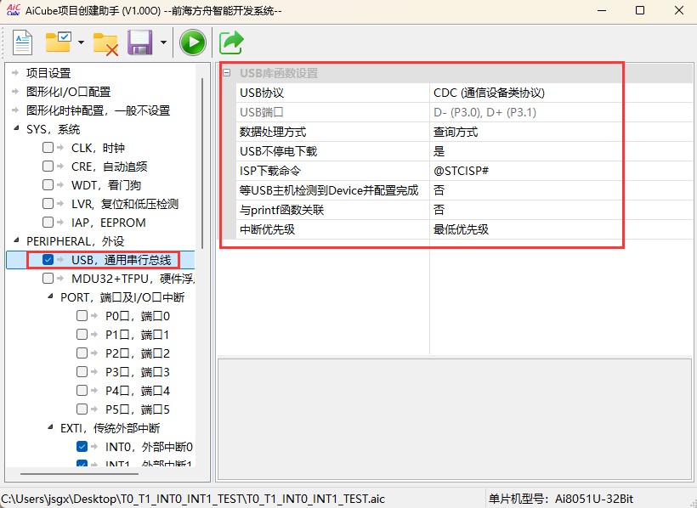Image resolution: width=697 pixels, height=508 pixels.
Task: Click the arrow icon beside 图形化I/O口配置
Action: (x=15, y=91)
